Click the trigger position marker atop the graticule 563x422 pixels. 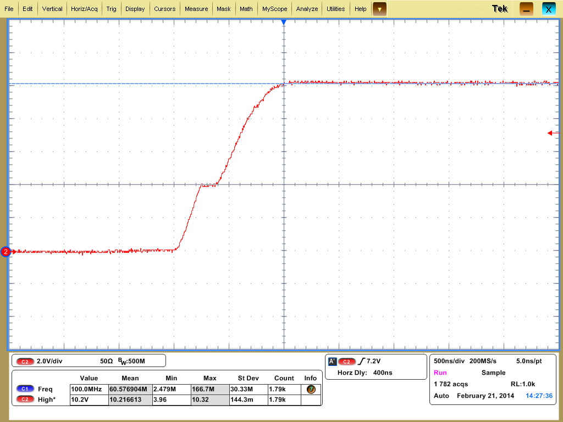point(284,22)
